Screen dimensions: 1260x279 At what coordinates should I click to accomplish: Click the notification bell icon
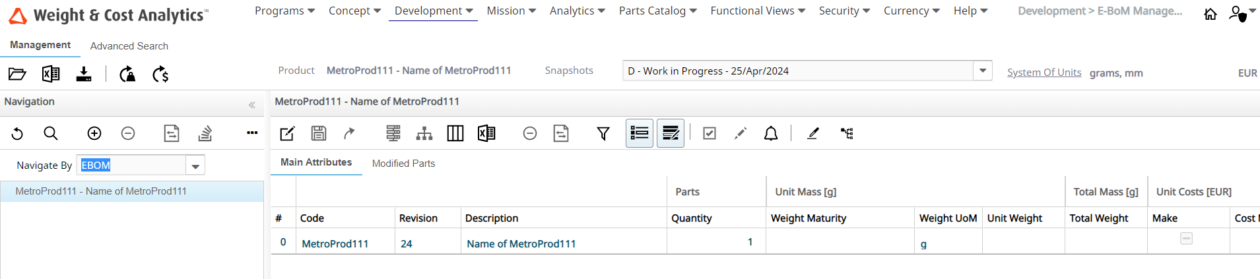coord(771,134)
